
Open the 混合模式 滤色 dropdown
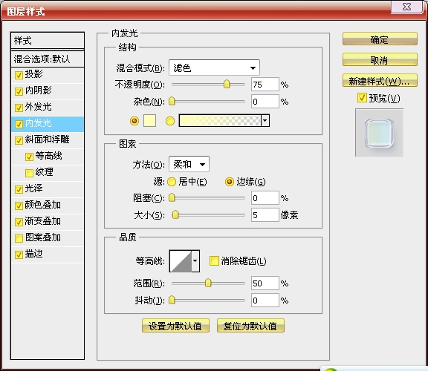click(214, 68)
